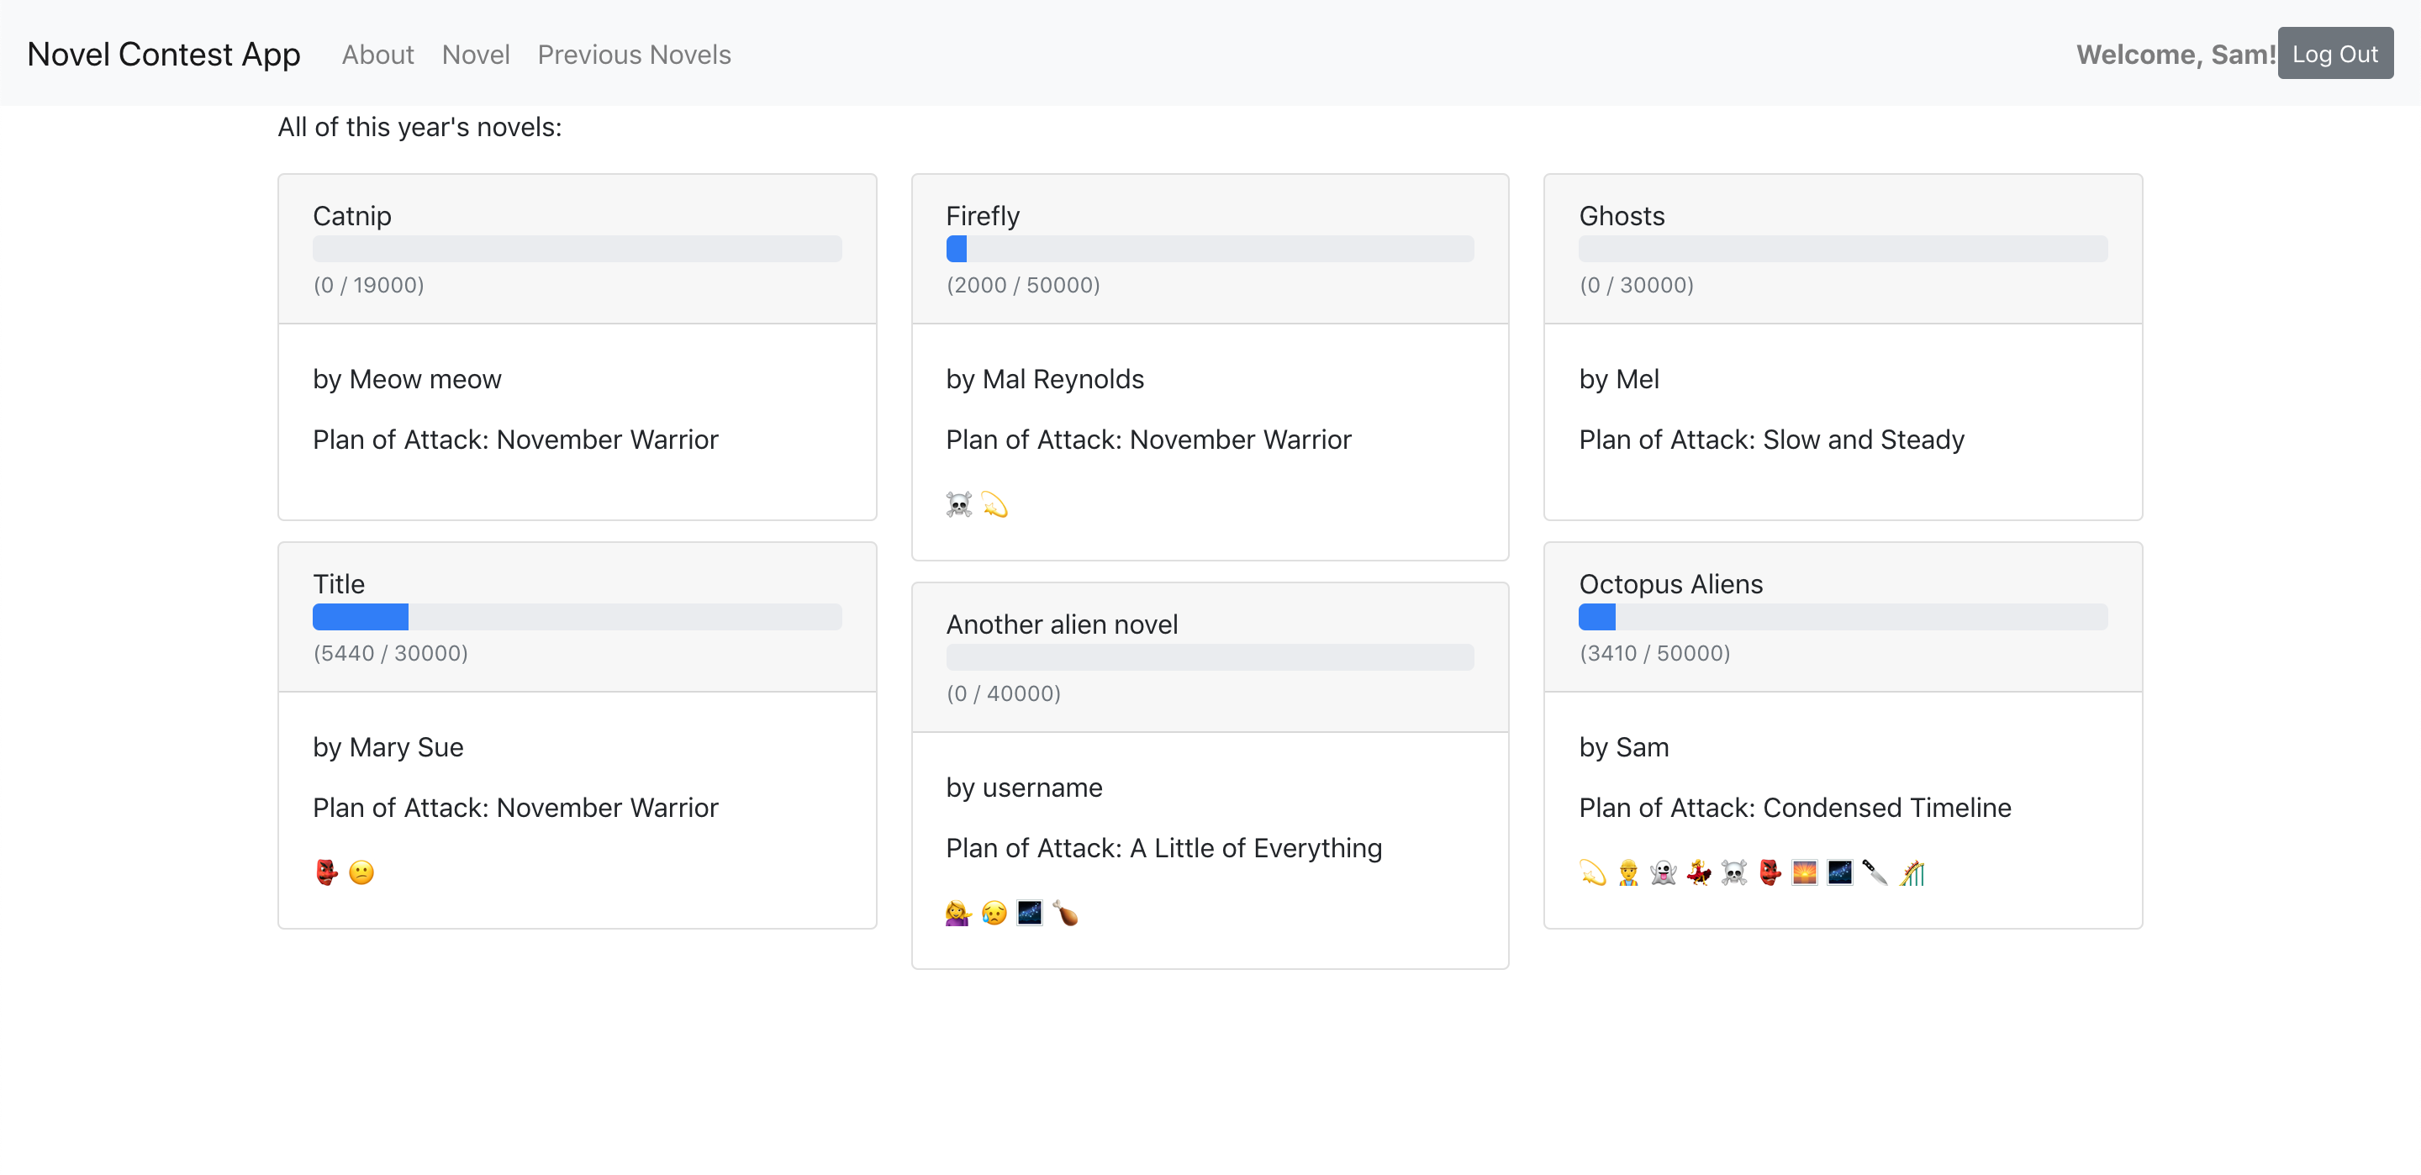Click the ghost emoji in Octopus Aliens
Viewport: 2421px width, 1175px height.
pyautogui.click(x=1663, y=872)
